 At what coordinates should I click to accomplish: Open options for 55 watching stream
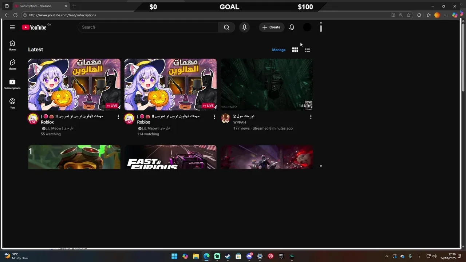click(118, 117)
